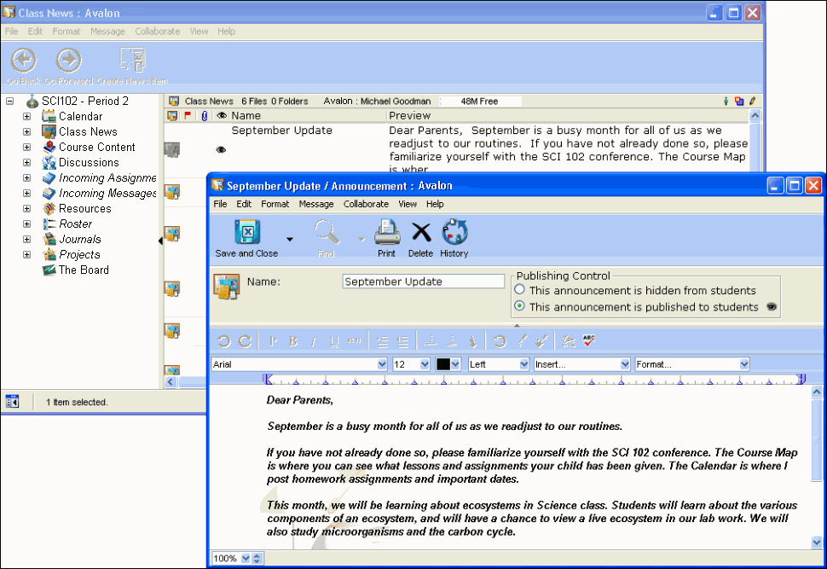Open The Board item
Screen dimensions: 827x569
(x=84, y=270)
